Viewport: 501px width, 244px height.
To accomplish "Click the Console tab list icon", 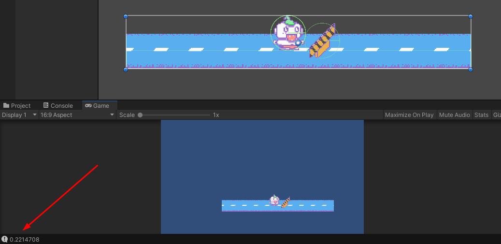I will 46,105.
